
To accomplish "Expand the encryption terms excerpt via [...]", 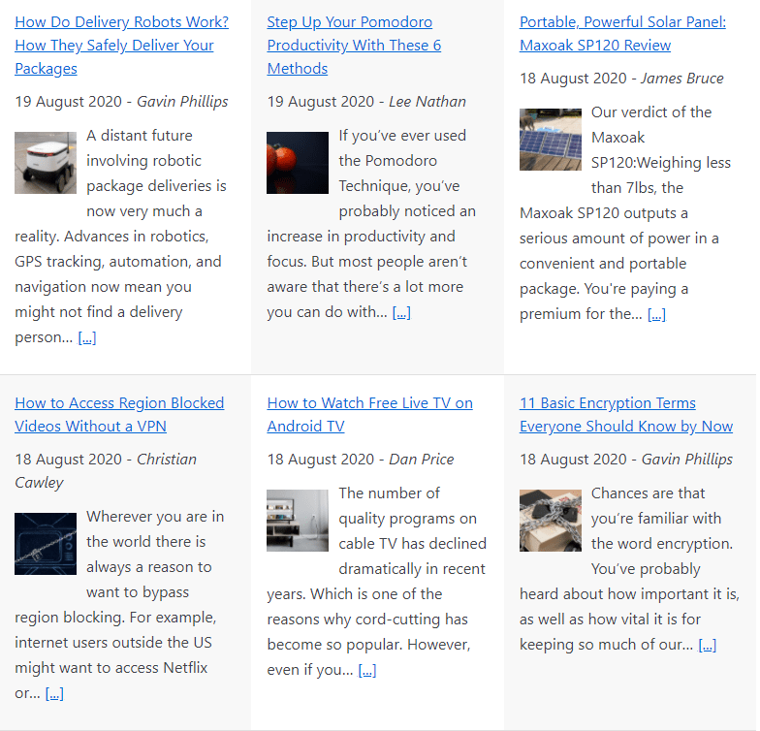I will click(x=707, y=645).
